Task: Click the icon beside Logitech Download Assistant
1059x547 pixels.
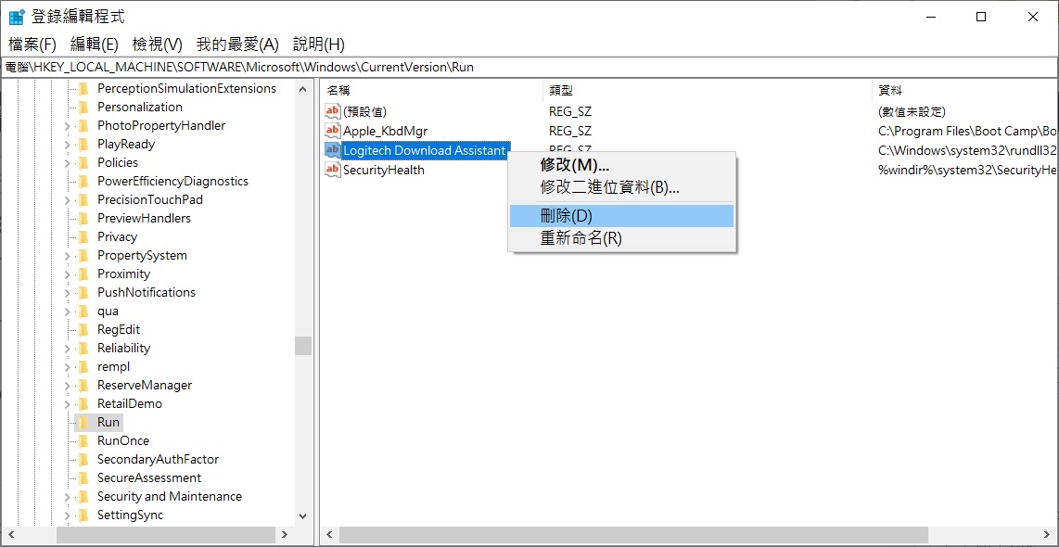Action: click(x=332, y=150)
